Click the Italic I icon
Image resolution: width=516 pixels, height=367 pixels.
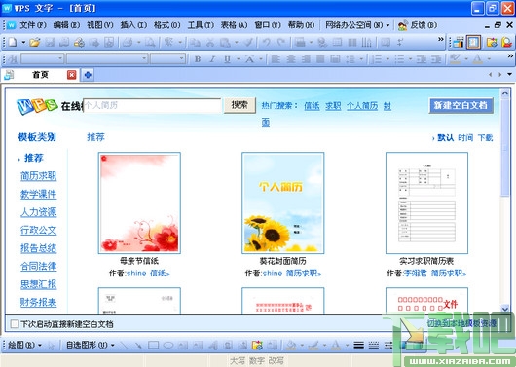click(x=212, y=59)
